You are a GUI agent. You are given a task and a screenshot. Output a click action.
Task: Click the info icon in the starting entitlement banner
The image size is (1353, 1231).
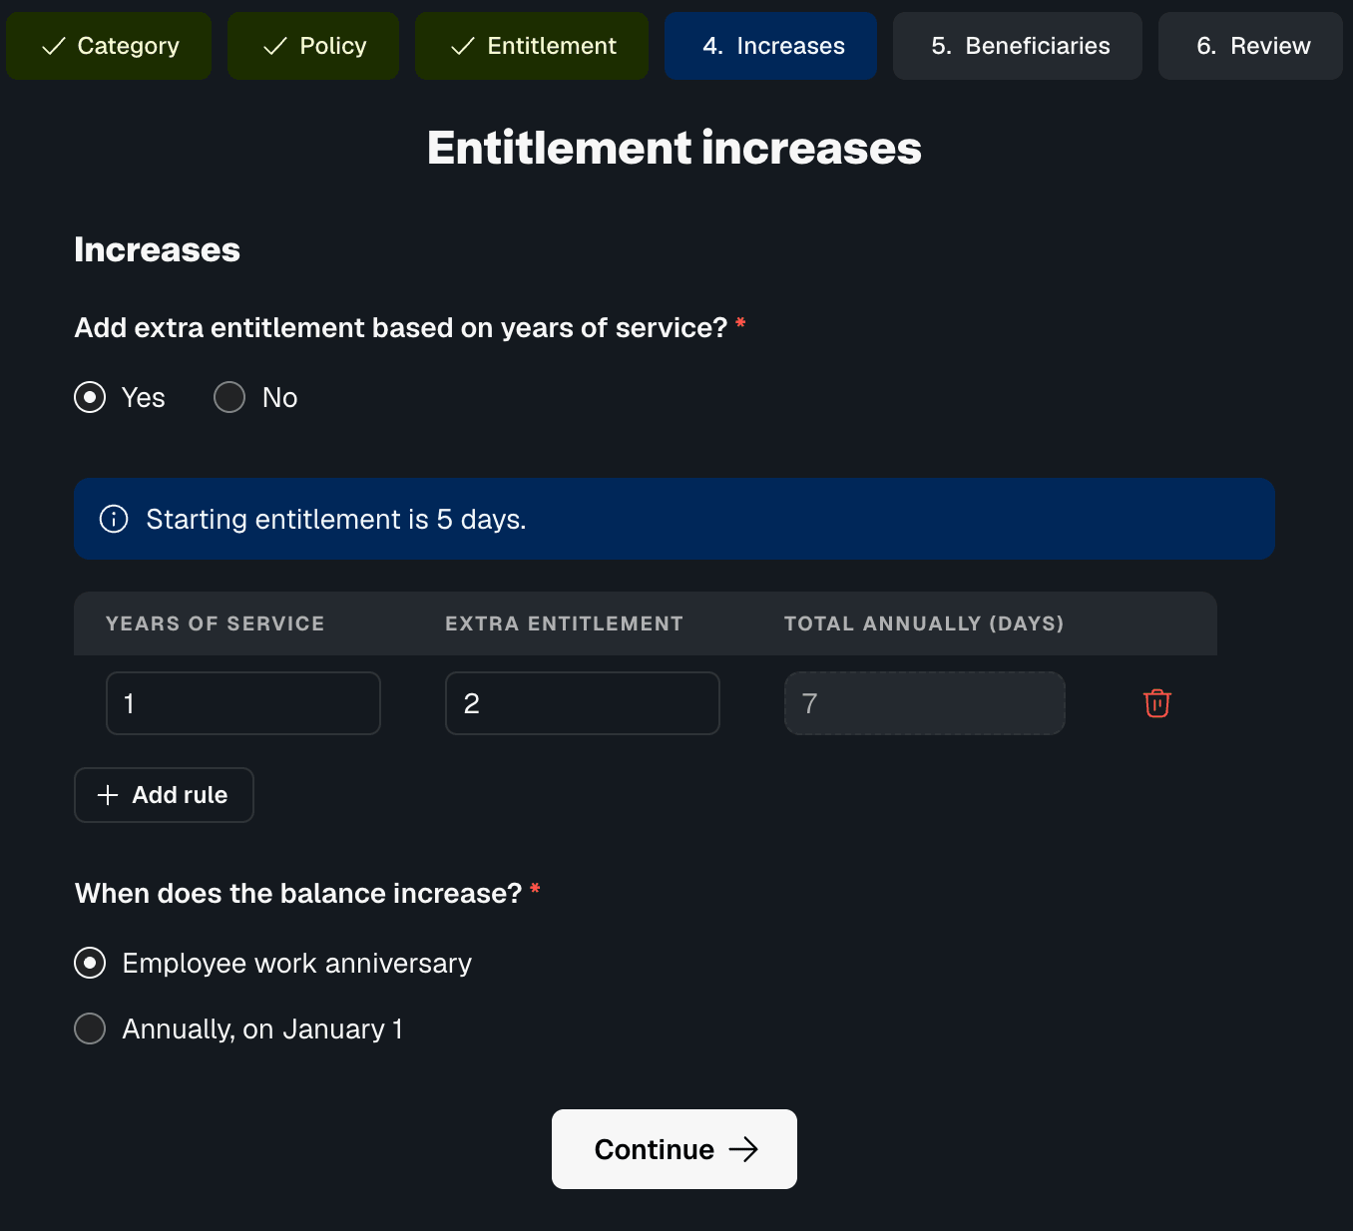(x=114, y=519)
